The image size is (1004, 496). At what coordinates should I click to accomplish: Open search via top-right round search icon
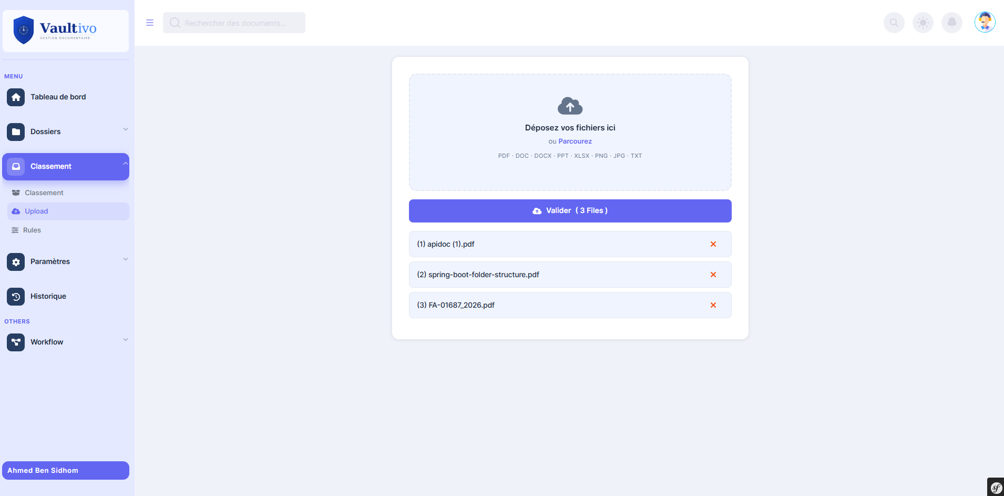(894, 23)
